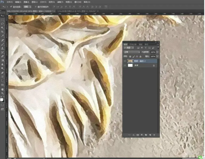The width and height of the screenshot is (205, 159).
Task: Select the Dodge tool
Action: point(2,69)
